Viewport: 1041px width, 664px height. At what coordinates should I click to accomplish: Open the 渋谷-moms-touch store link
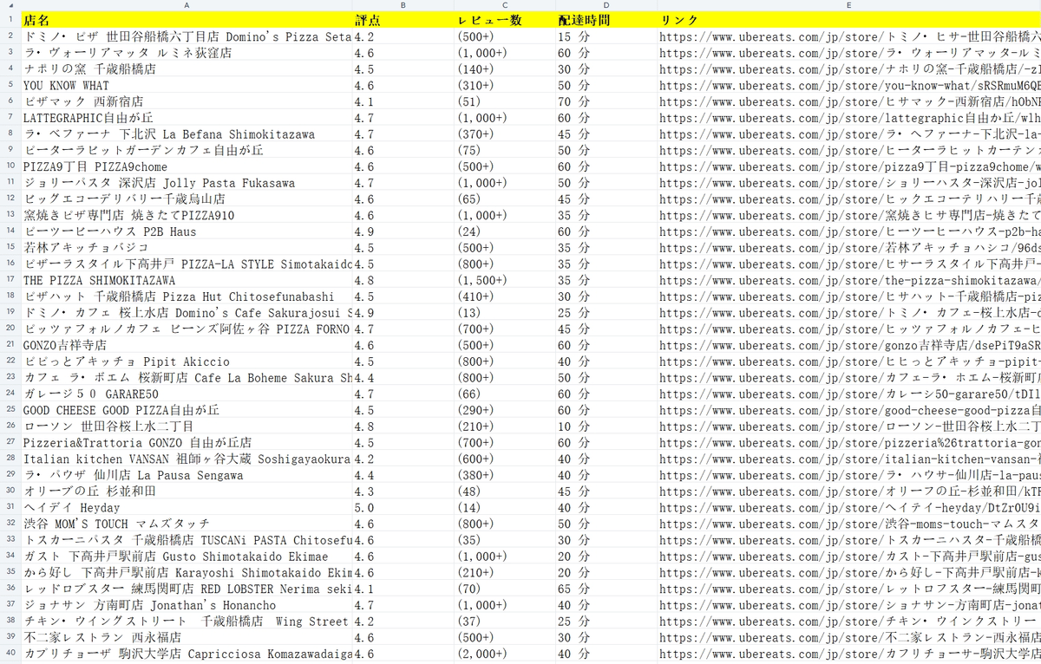pyautogui.click(x=849, y=524)
